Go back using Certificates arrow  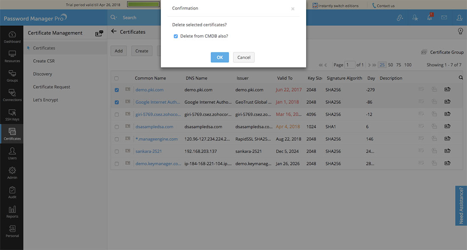[114, 31]
